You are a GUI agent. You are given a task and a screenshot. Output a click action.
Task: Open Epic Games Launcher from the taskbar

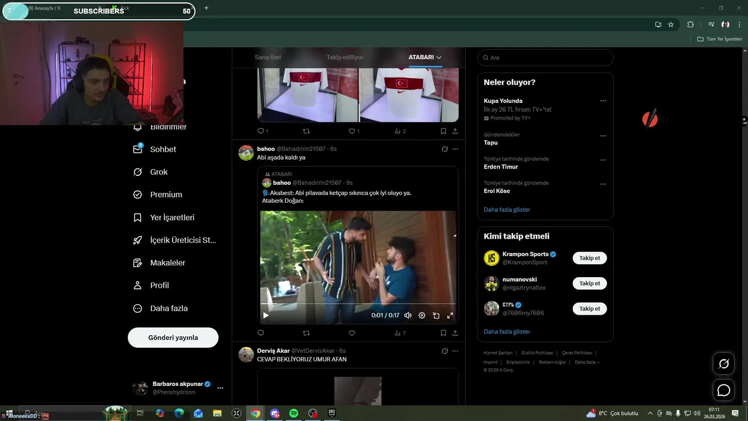click(x=332, y=413)
